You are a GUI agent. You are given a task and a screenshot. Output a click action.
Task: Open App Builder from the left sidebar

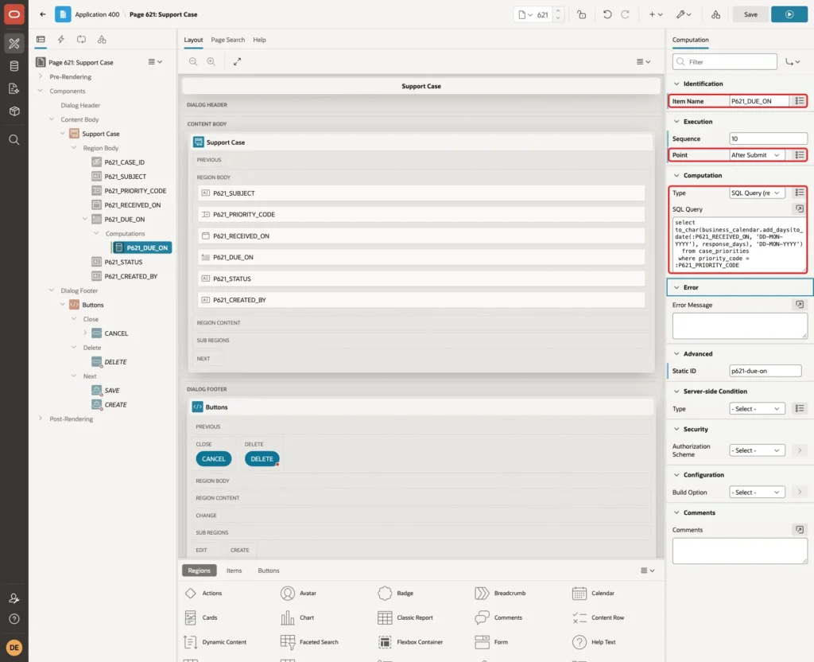pyautogui.click(x=14, y=44)
